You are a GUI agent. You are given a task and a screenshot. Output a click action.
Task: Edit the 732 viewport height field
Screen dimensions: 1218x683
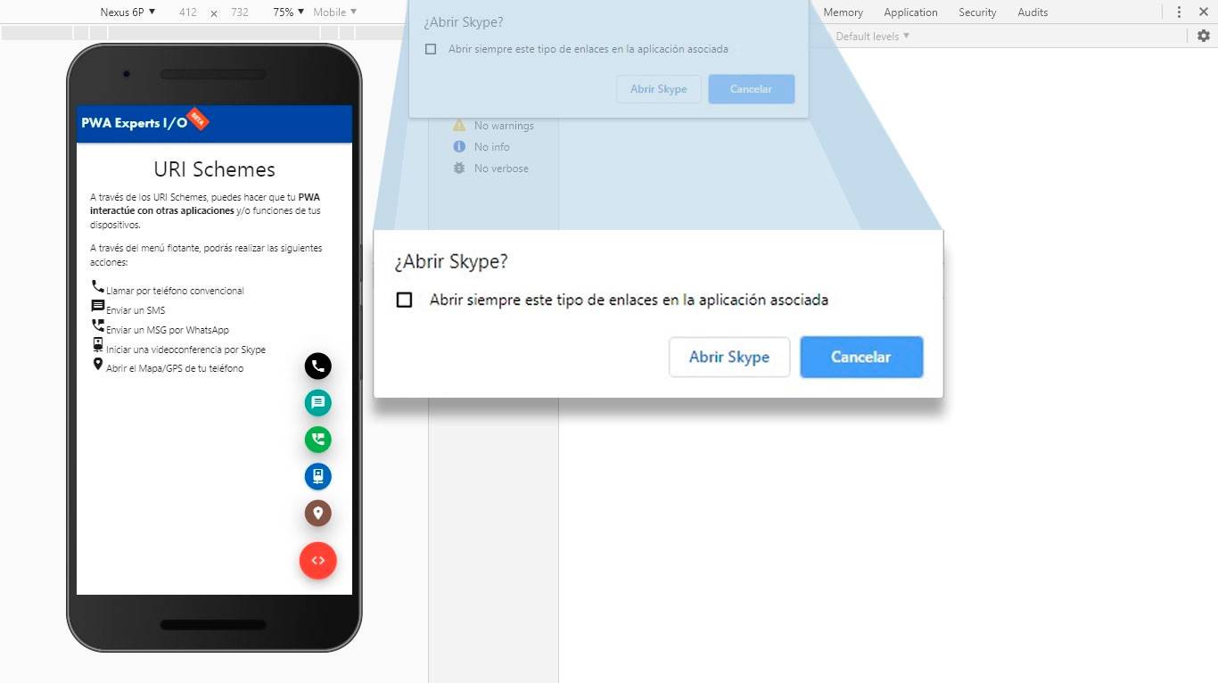pyautogui.click(x=239, y=12)
